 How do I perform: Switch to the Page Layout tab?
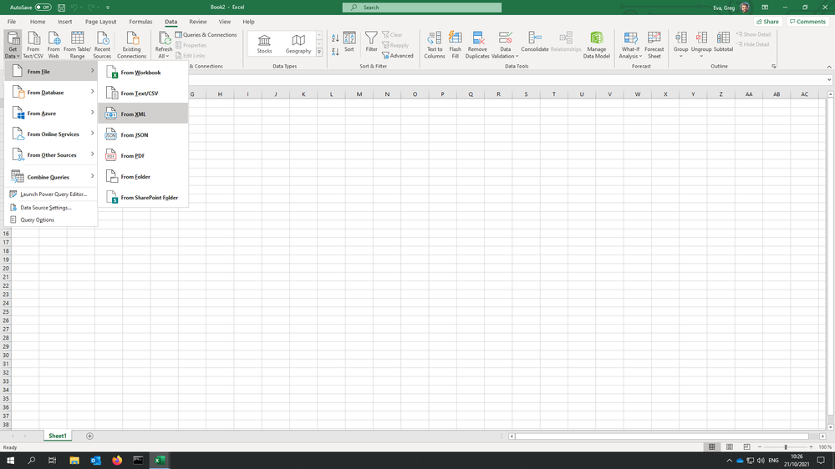pos(100,22)
